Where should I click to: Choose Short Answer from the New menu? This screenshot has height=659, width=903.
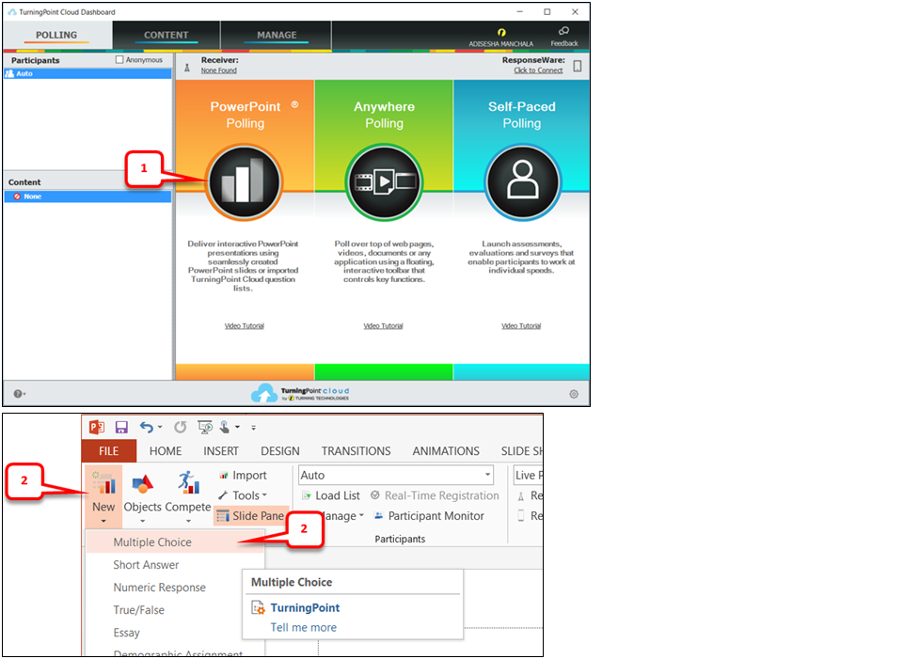175,565
